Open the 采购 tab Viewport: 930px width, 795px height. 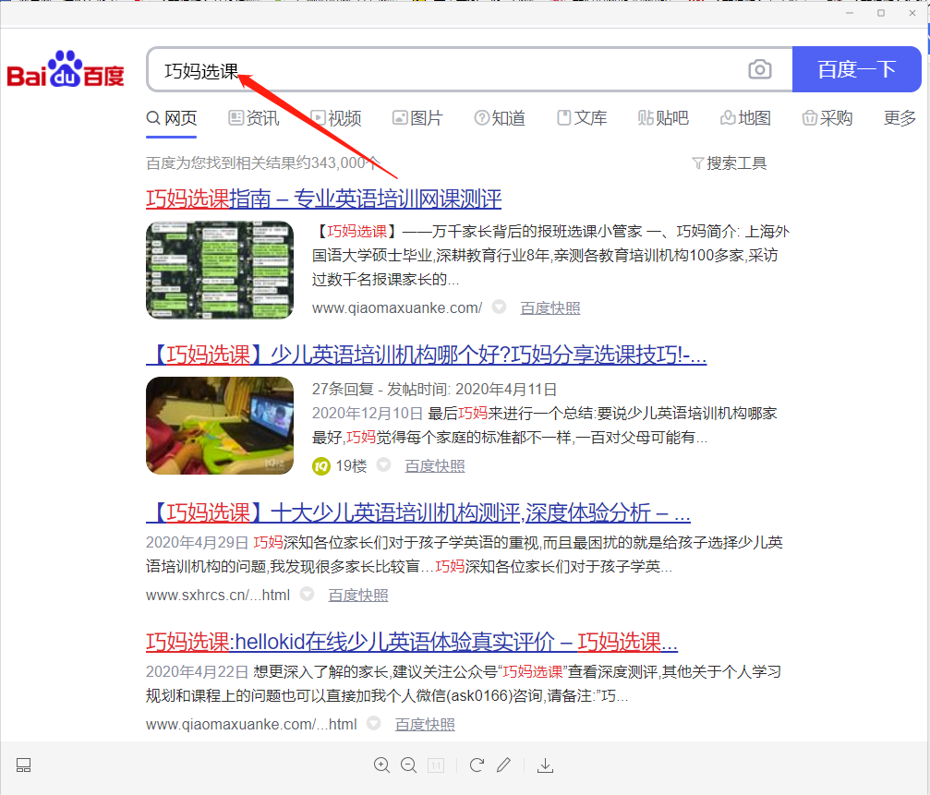coord(827,118)
